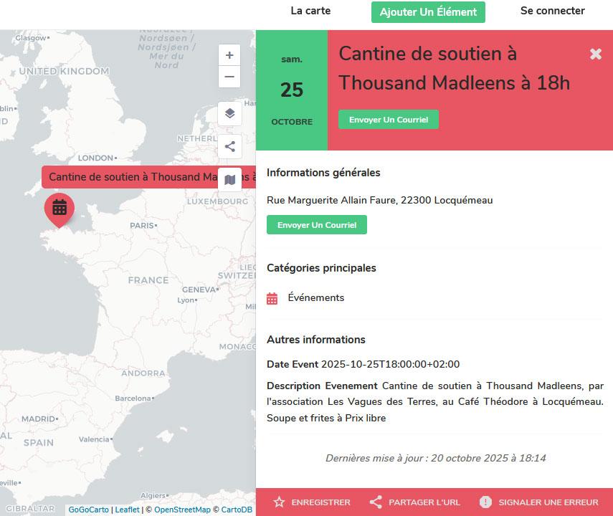Click Envoyer Un Courriel in the red header

[388, 120]
